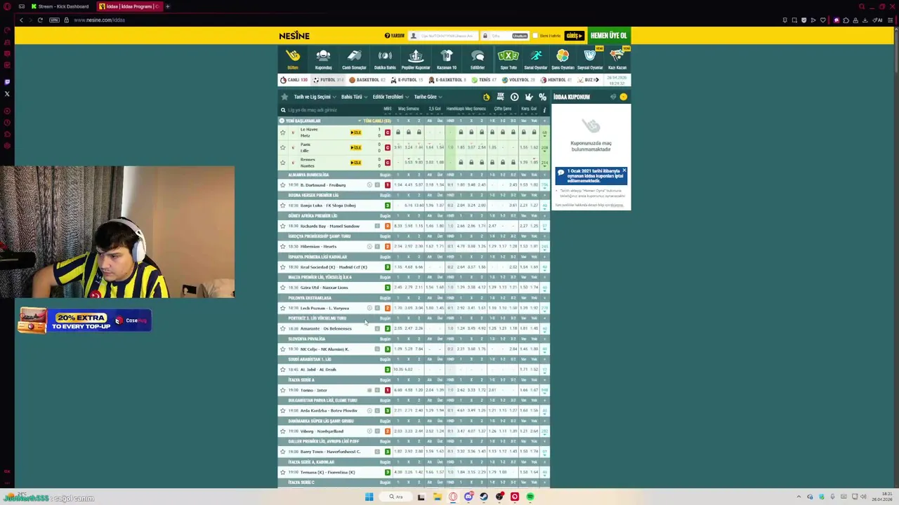
Task: Select the Tenis sport tab
Action: click(x=483, y=80)
